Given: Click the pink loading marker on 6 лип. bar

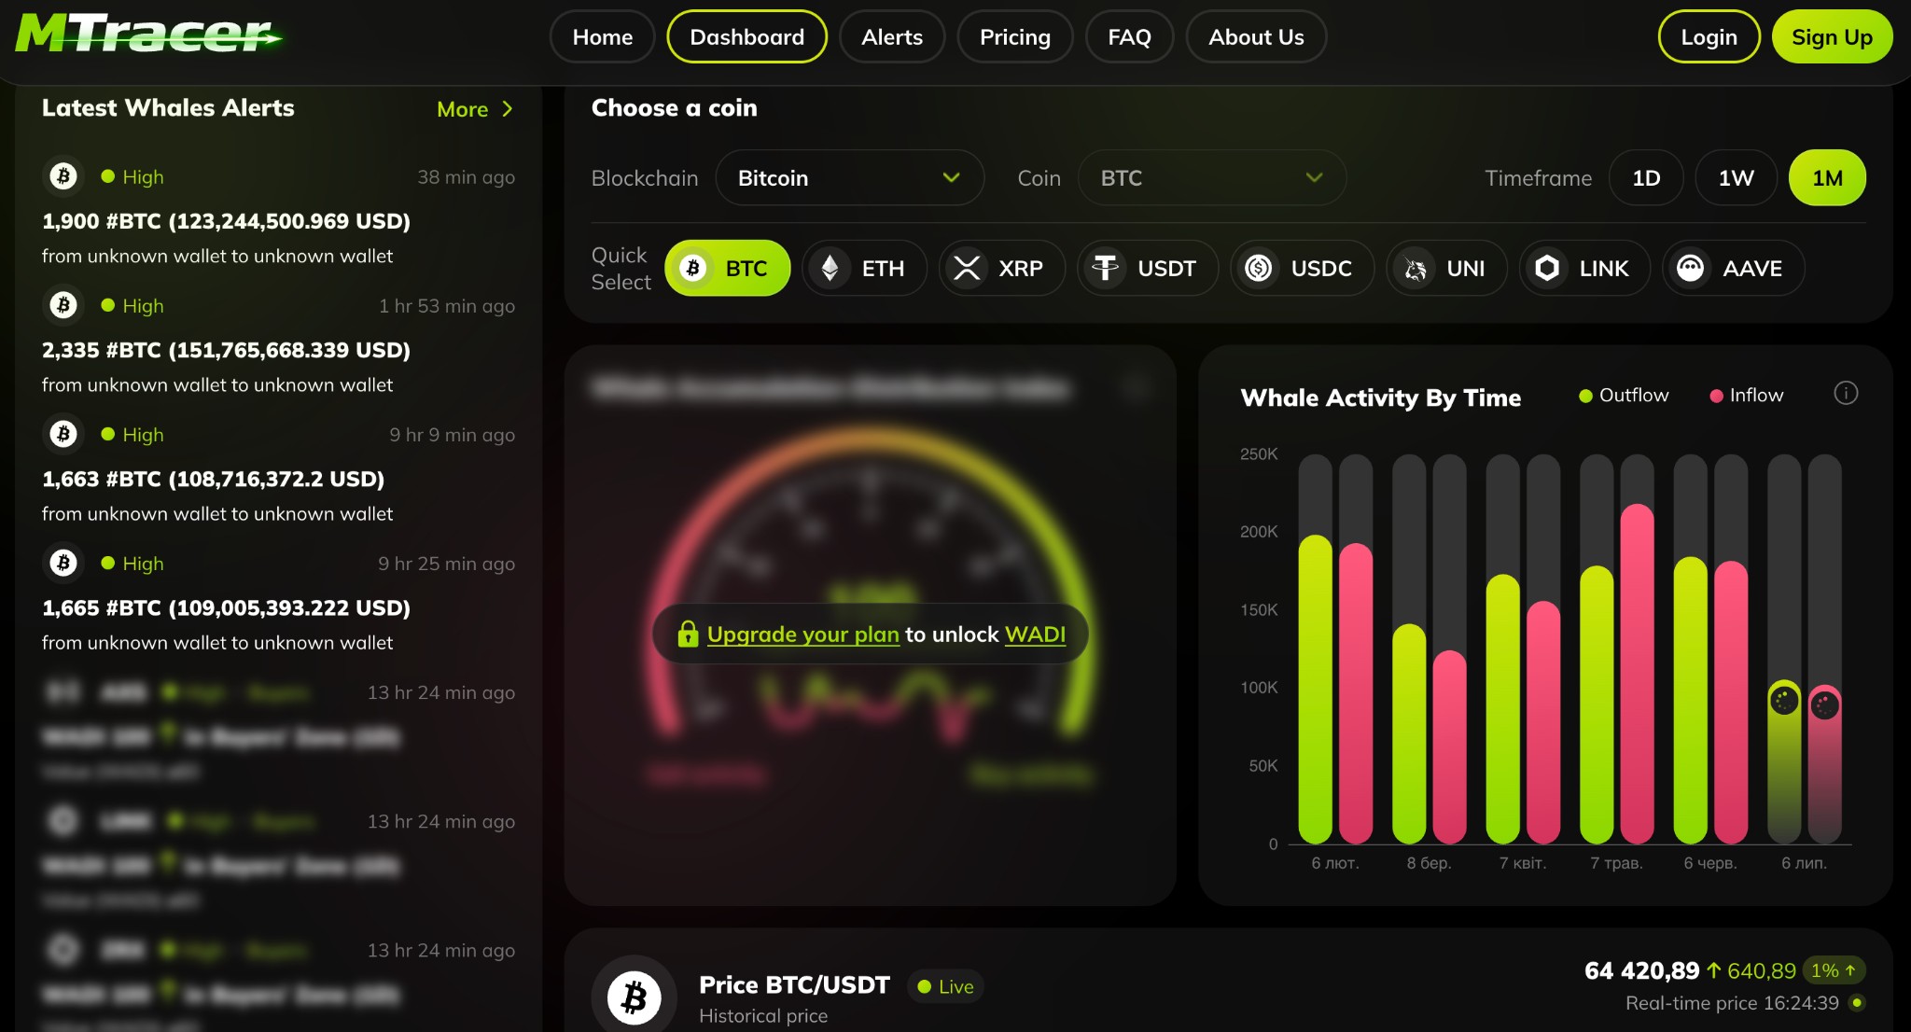Looking at the screenshot, I should pyautogui.click(x=1825, y=704).
